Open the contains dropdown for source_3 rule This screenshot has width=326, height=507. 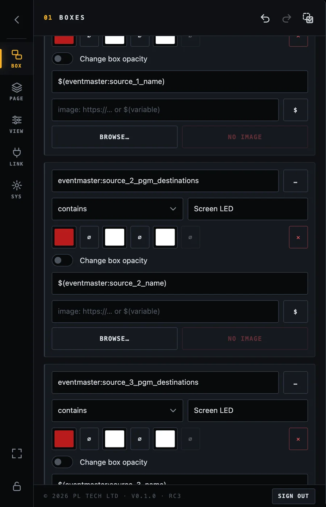tap(117, 410)
